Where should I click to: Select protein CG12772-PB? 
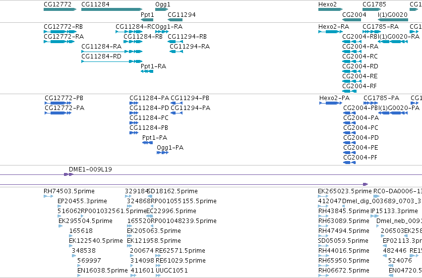(58, 103)
